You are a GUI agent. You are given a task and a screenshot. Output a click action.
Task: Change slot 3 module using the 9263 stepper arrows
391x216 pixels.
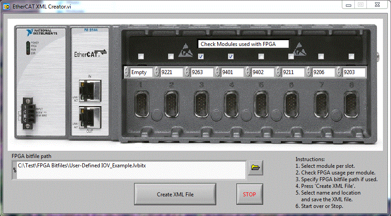point(187,72)
